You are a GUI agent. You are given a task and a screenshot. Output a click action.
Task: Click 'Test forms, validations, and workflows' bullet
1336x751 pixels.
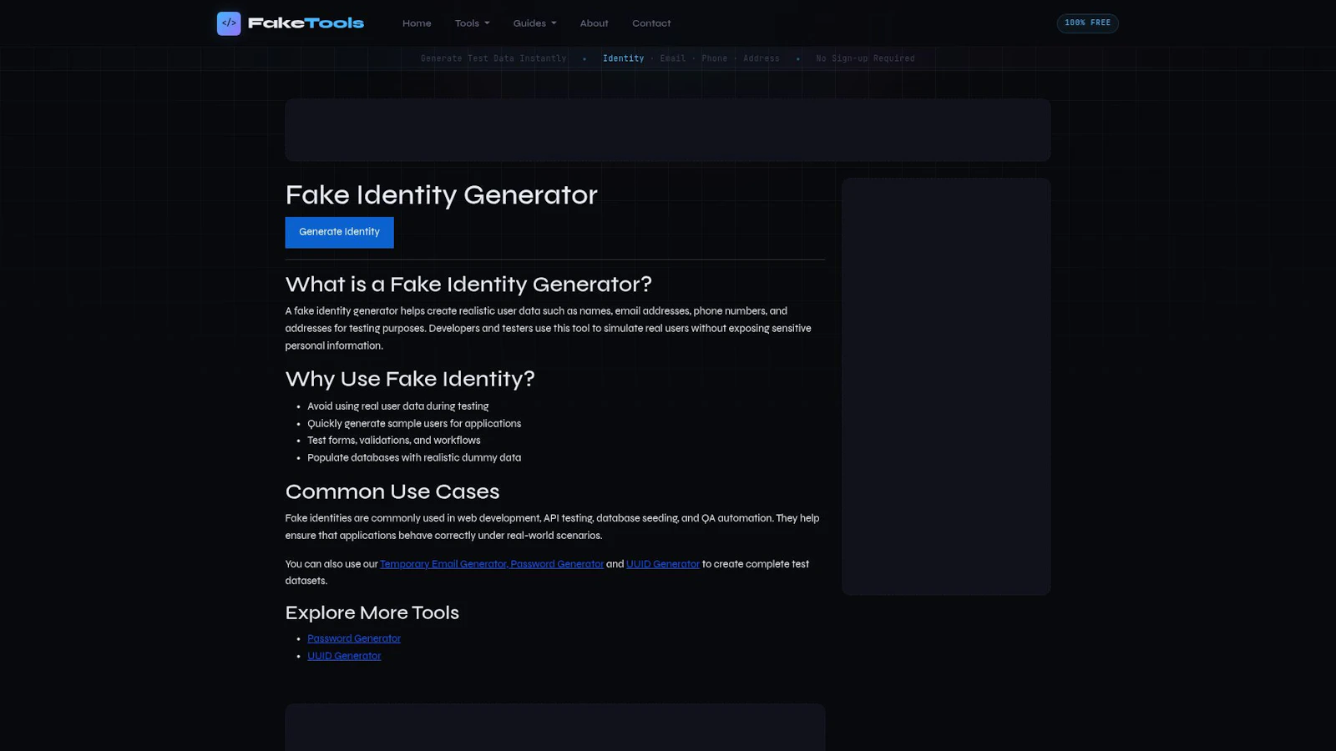[x=394, y=441]
